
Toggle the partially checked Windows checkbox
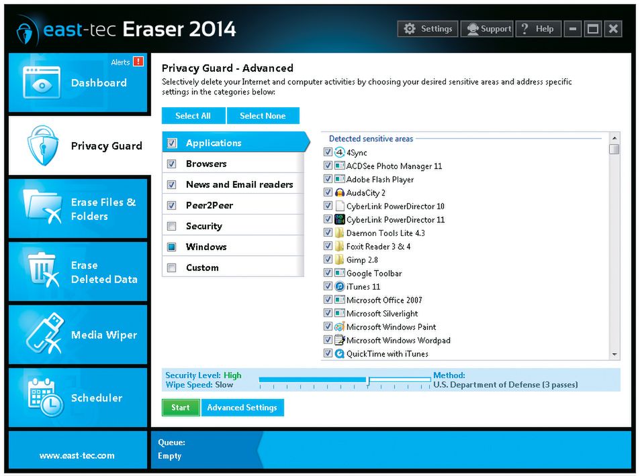(x=172, y=247)
